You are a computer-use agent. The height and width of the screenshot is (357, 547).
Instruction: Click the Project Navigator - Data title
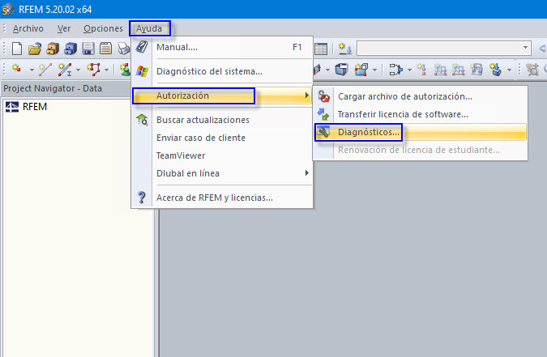[x=53, y=88]
